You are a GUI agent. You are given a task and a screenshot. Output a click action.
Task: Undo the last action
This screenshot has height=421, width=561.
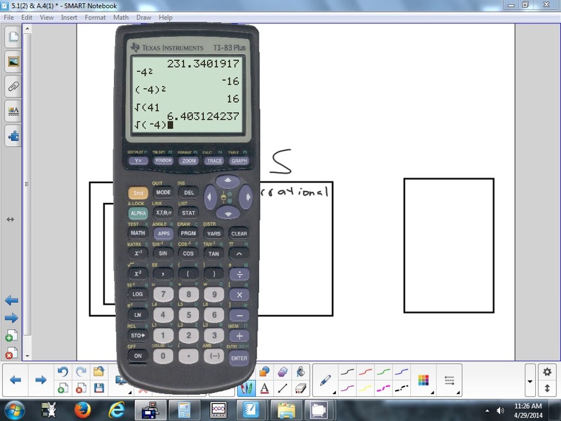click(63, 372)
